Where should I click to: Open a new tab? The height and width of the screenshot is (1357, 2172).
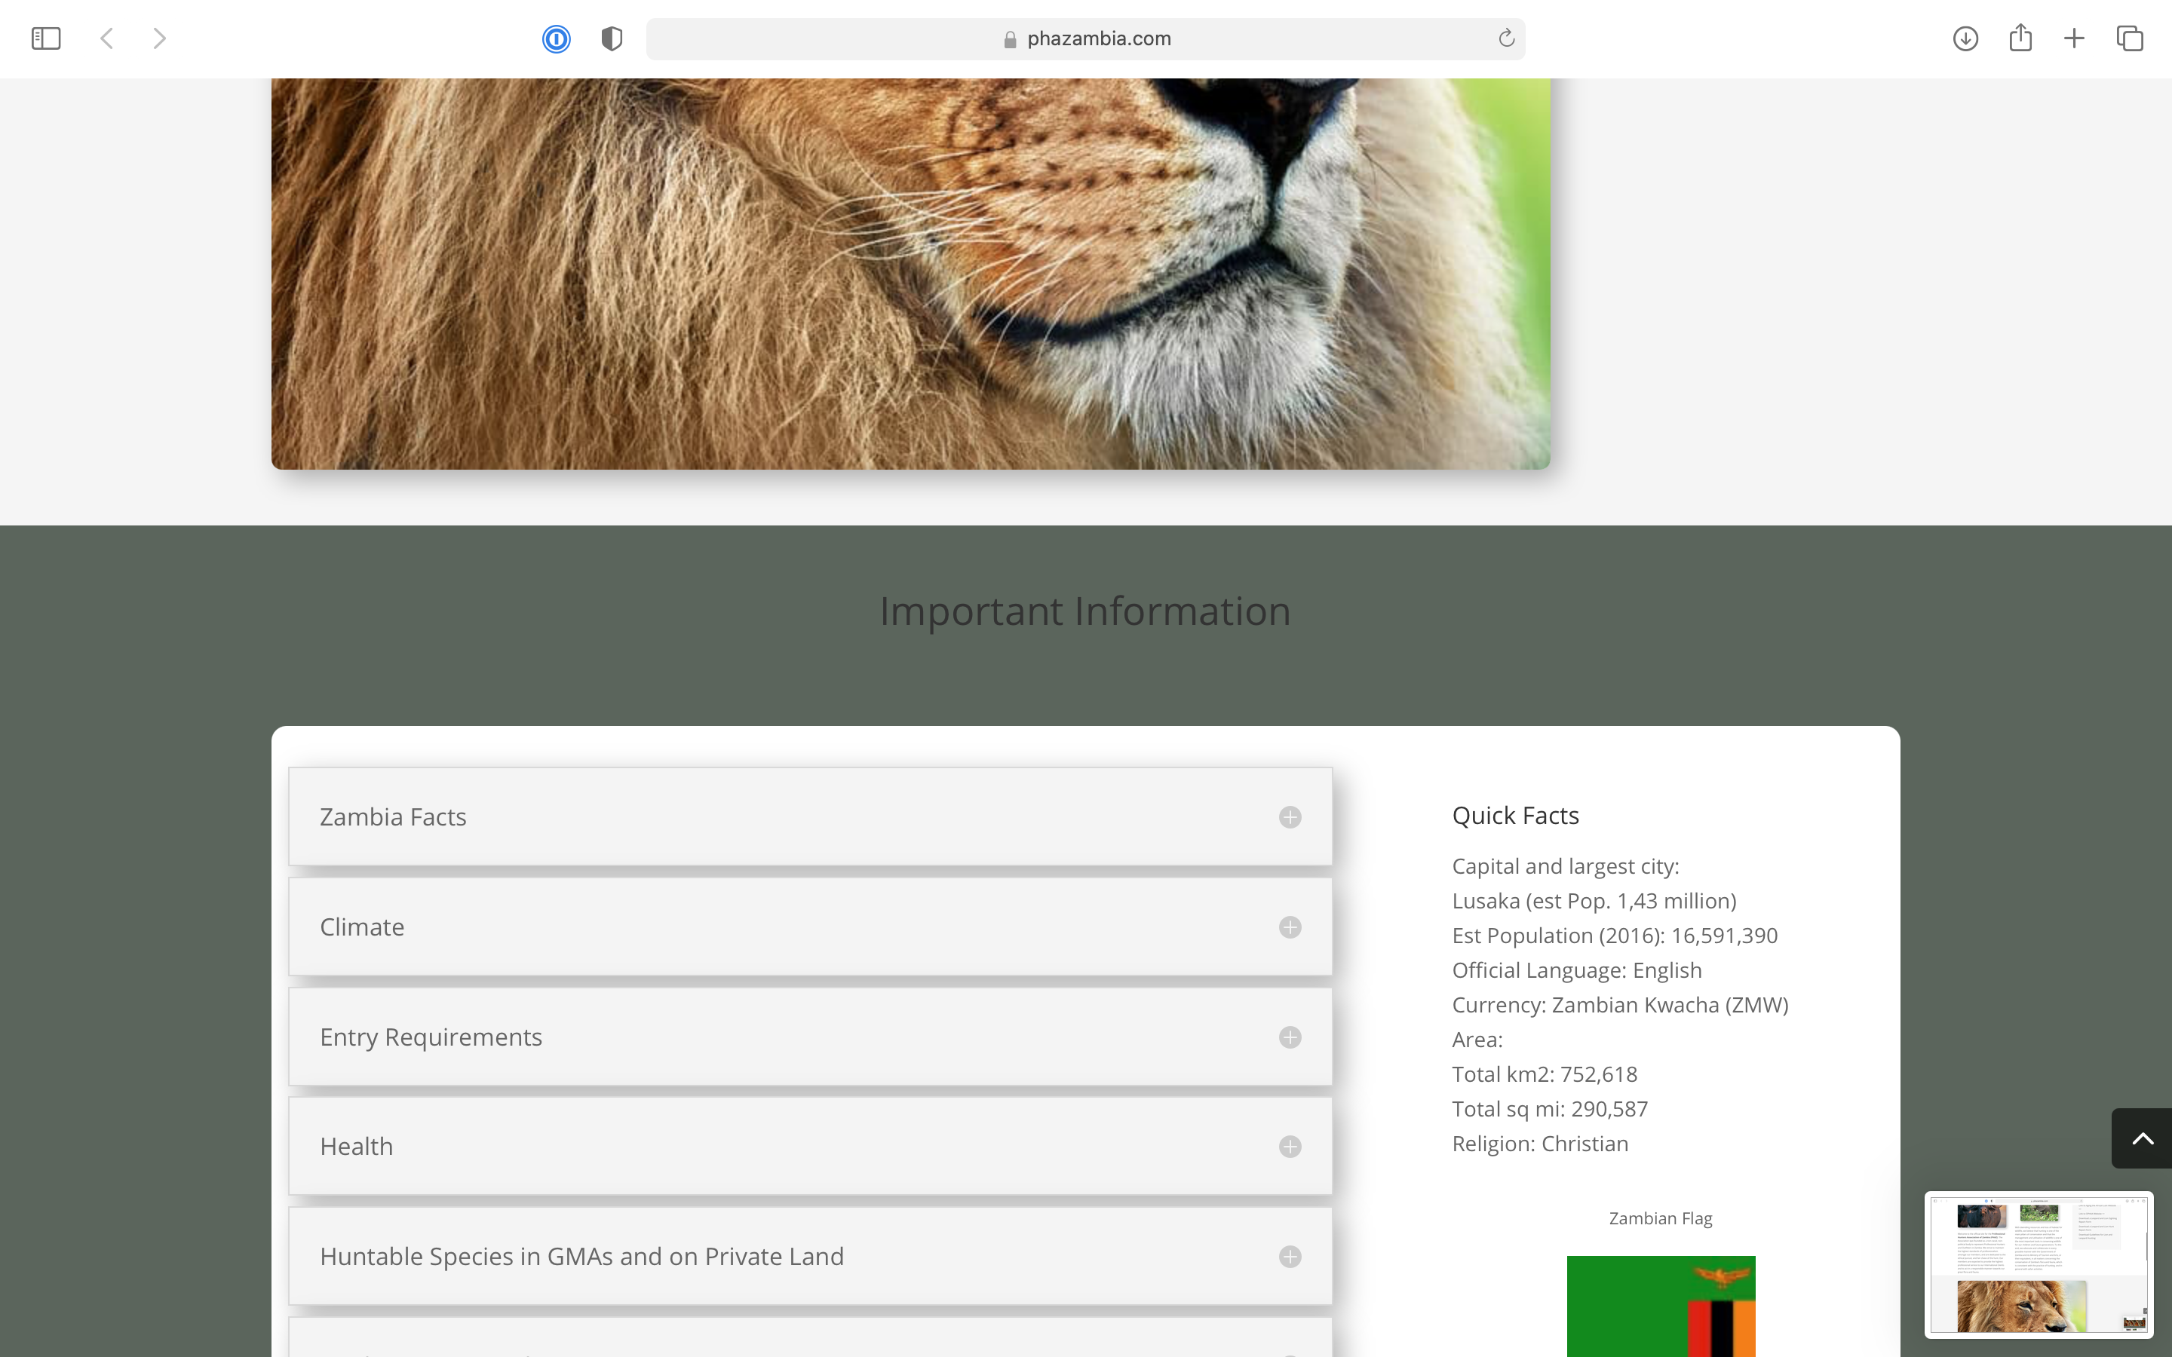point(2074,38)
